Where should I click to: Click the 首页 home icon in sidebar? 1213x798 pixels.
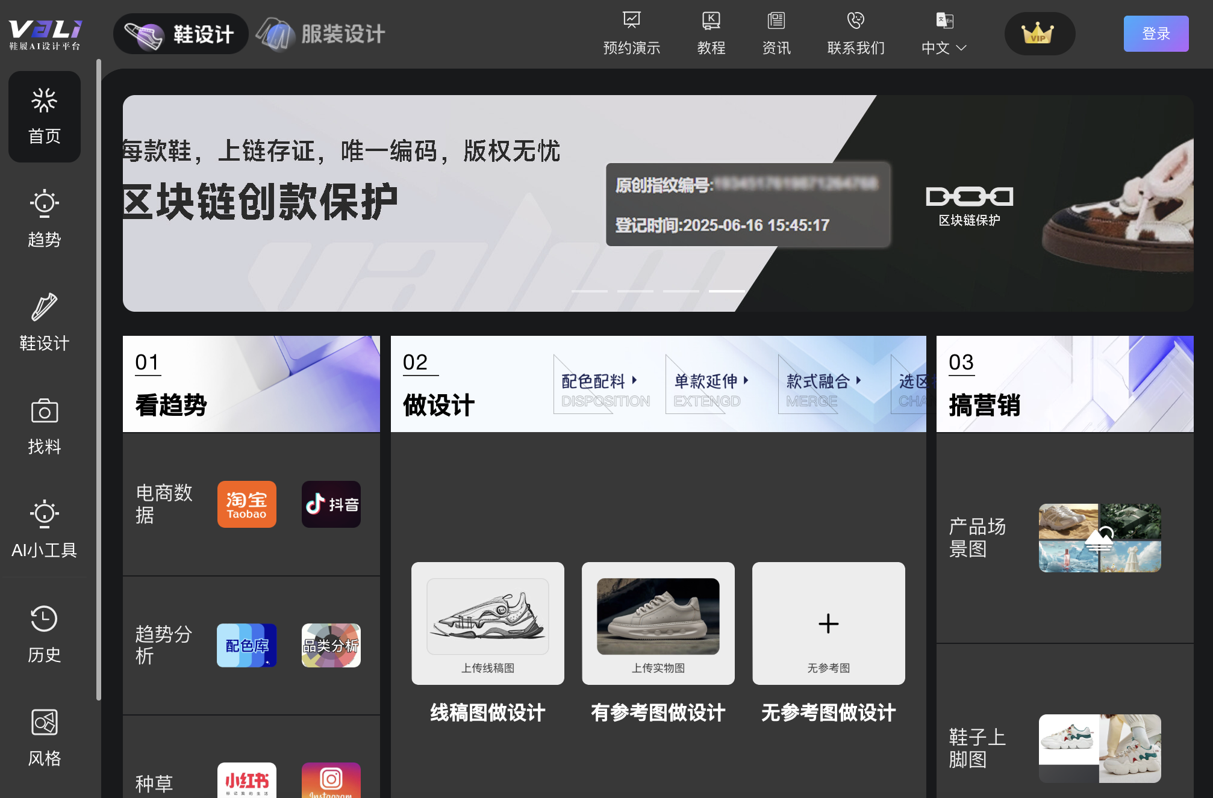tap(44, 117)
